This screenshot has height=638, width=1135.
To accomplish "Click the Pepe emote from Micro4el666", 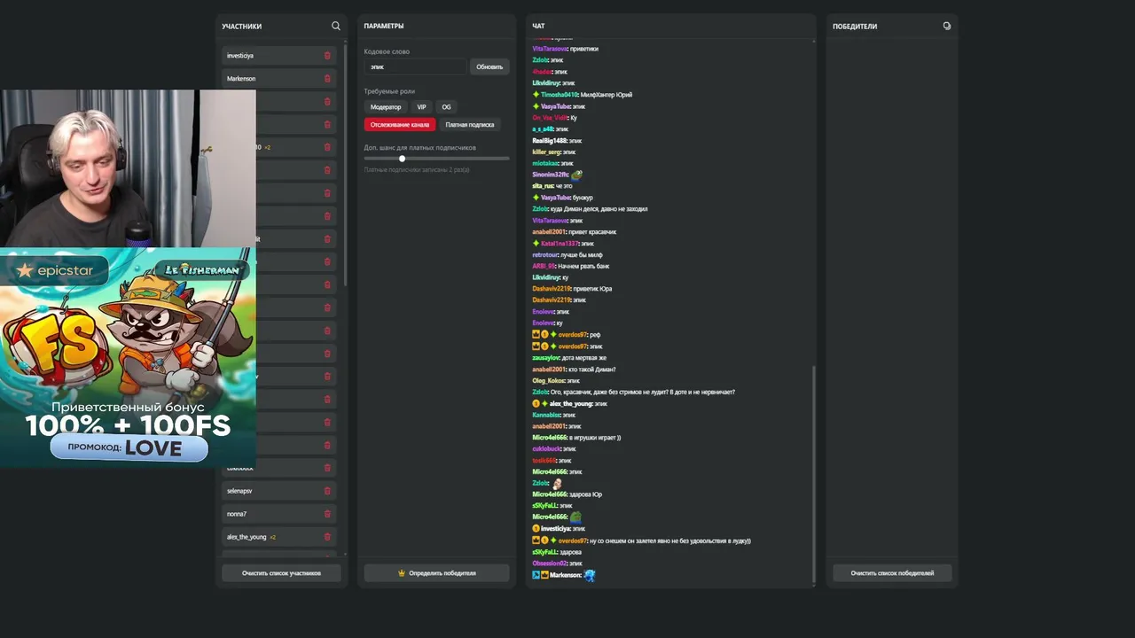I will pyautogui.click(x=575, y=517).
